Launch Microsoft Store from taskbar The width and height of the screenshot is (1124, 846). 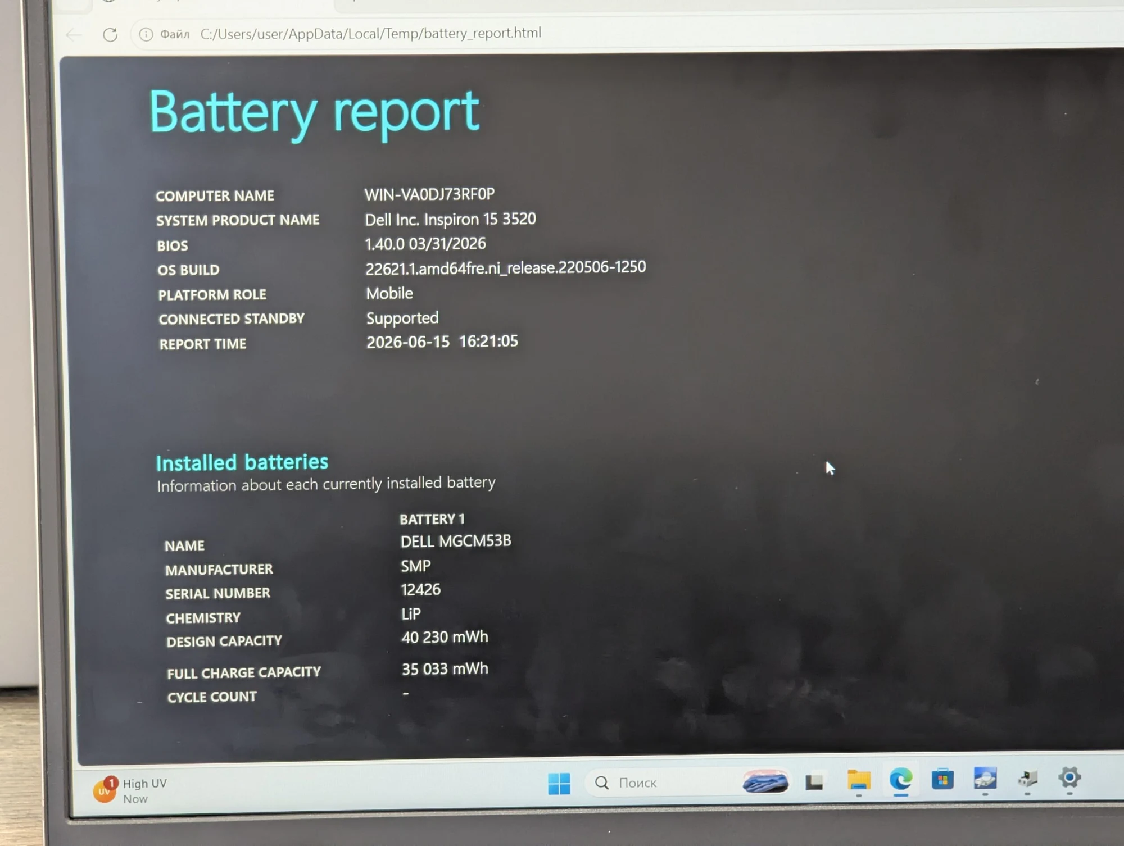tap(942, 779)
